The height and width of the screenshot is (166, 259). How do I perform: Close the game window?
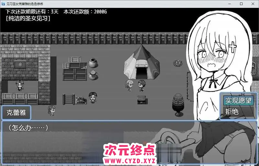253,4
